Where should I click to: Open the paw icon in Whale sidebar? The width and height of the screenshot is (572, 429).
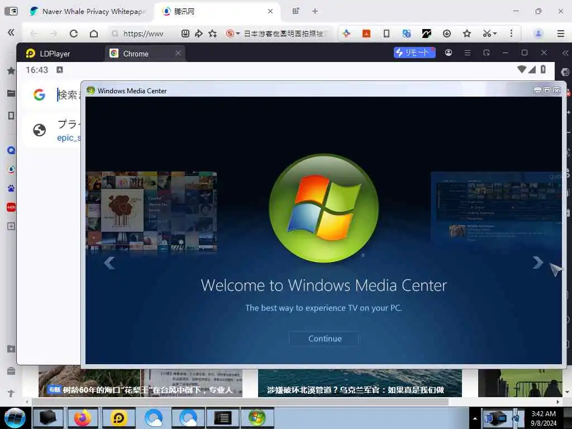(x=11, y=188)
